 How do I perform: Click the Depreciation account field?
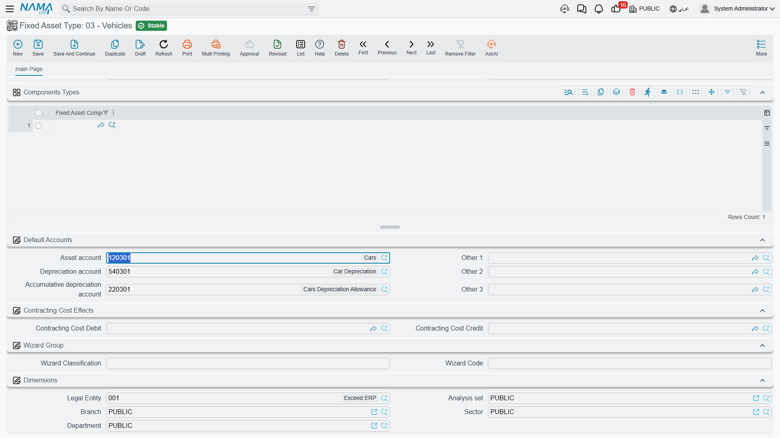[248, 272]
